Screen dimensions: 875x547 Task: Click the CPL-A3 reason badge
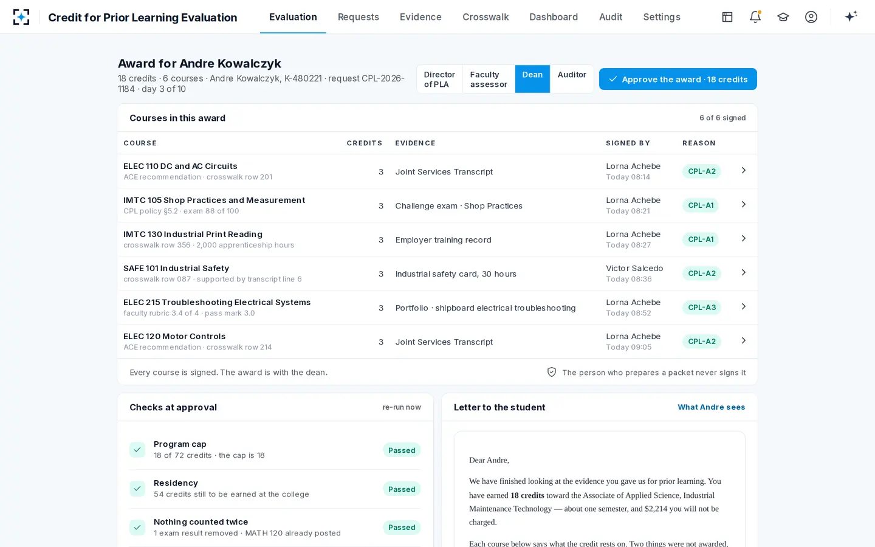(x=702, y=308)
